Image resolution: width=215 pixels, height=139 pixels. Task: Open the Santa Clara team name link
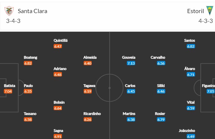point(32,11)
